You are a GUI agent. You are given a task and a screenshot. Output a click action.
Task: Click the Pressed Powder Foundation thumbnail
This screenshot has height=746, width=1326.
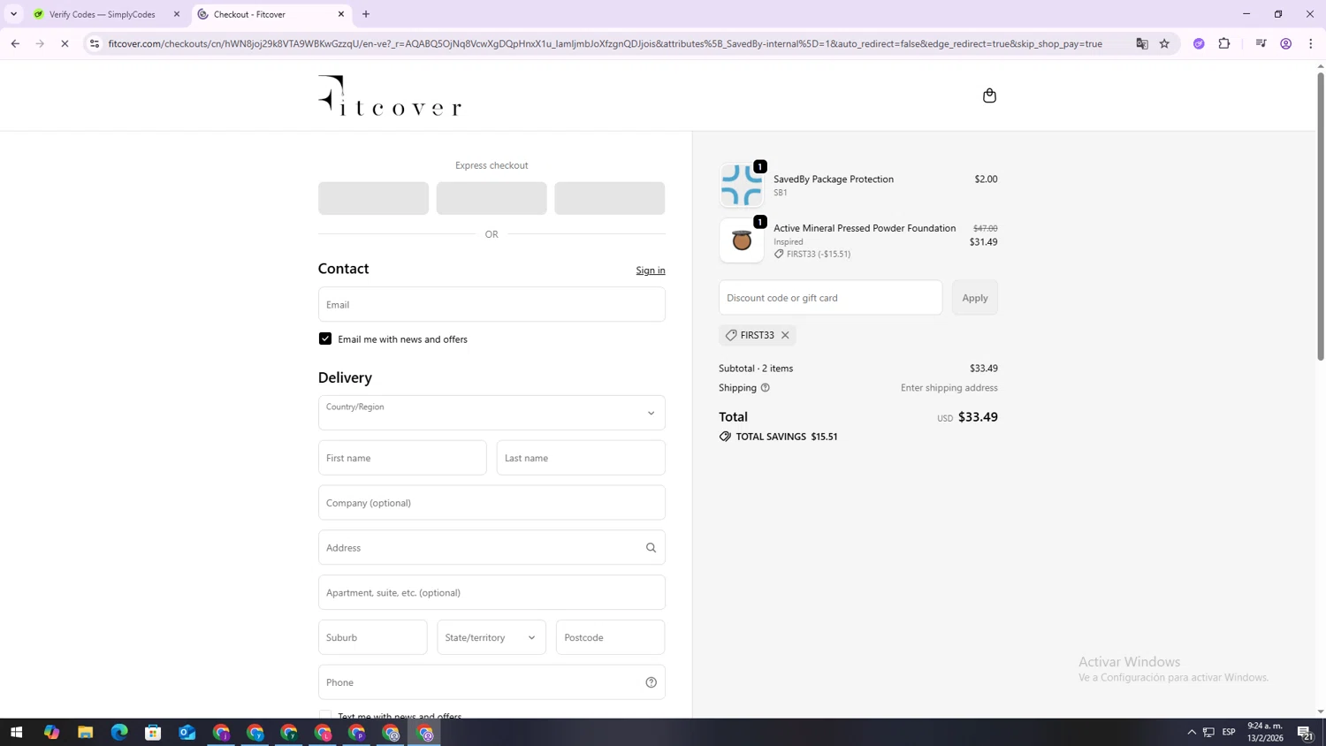coord(742,240)
